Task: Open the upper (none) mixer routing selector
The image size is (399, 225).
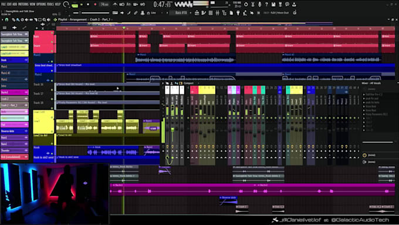Action: 371,155
